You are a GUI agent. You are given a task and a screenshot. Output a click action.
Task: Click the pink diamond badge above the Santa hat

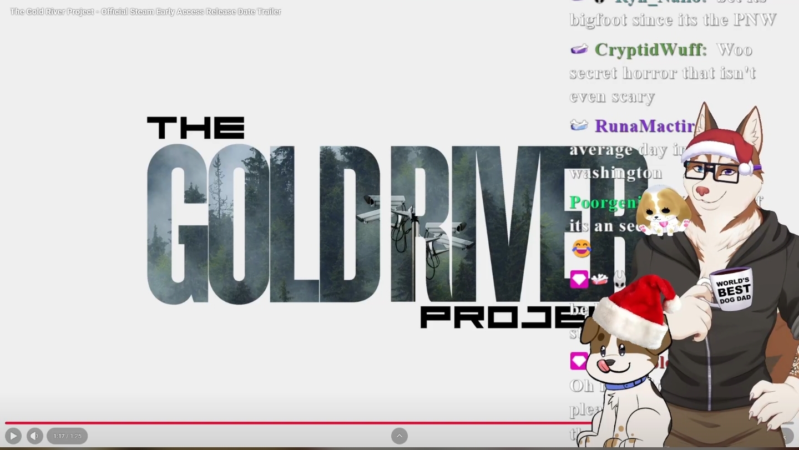pos(579,279)
